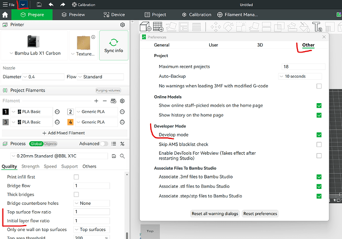342x239 pixels.
Task: Click Reset all warning dialogs button
Action: pyautogui.click(x=215, y=214)
